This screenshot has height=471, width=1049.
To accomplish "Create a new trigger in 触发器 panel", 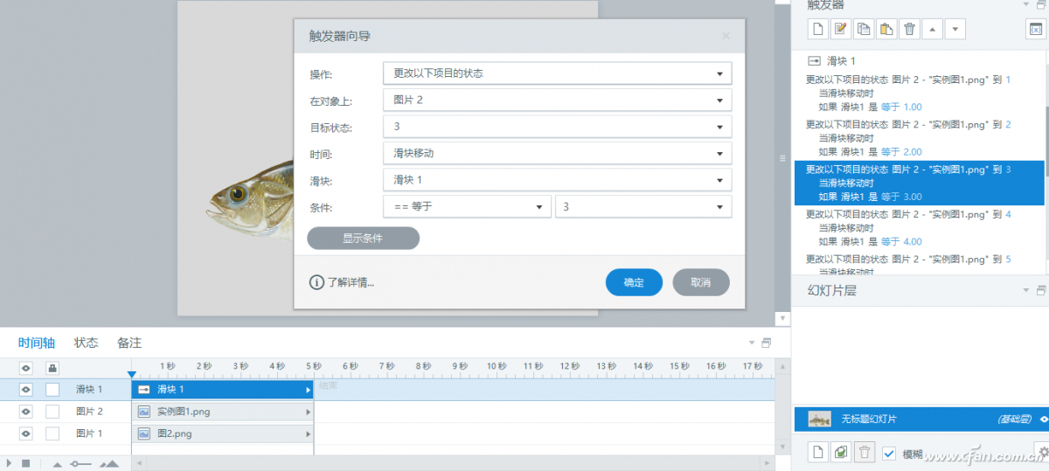I will tap(817, 30).
